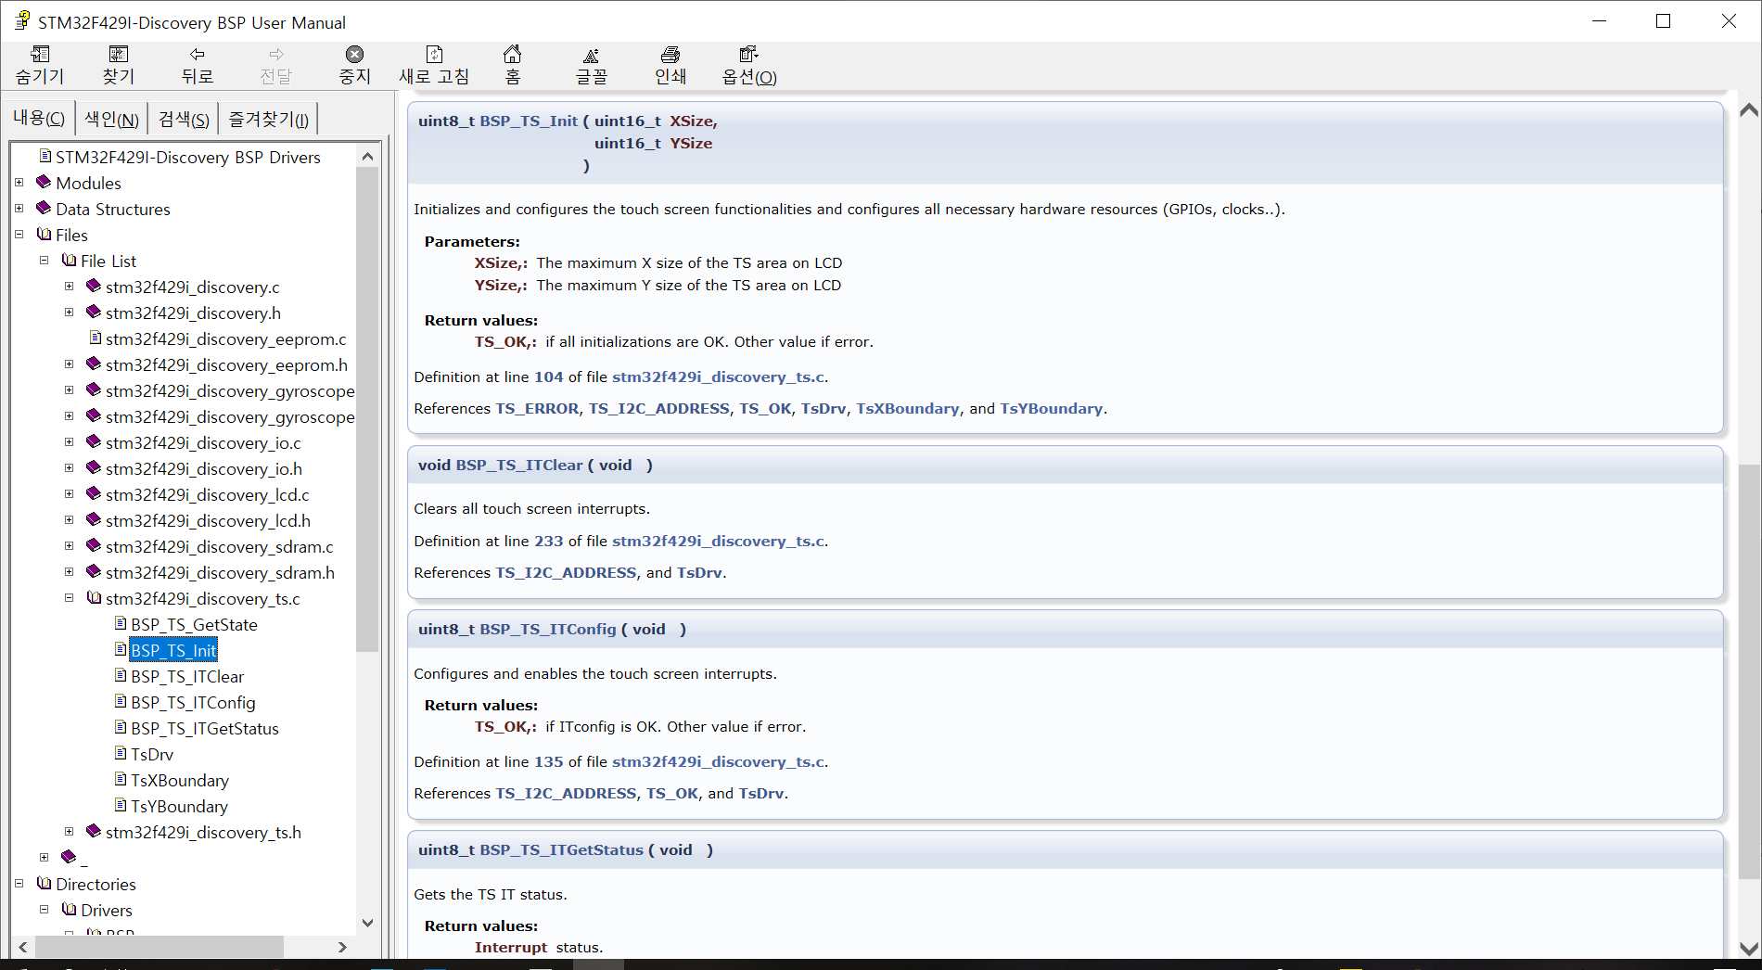Collapse the File List tree node
The width and height of the screenshot is (1762, 970).
pos(44,261)
